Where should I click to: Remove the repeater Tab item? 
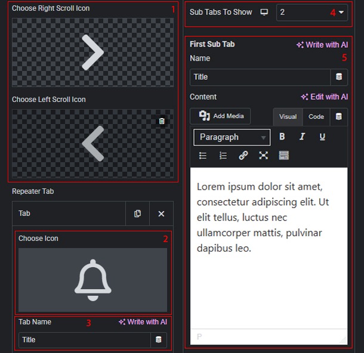pyautogui.click(x=161, y=213)
